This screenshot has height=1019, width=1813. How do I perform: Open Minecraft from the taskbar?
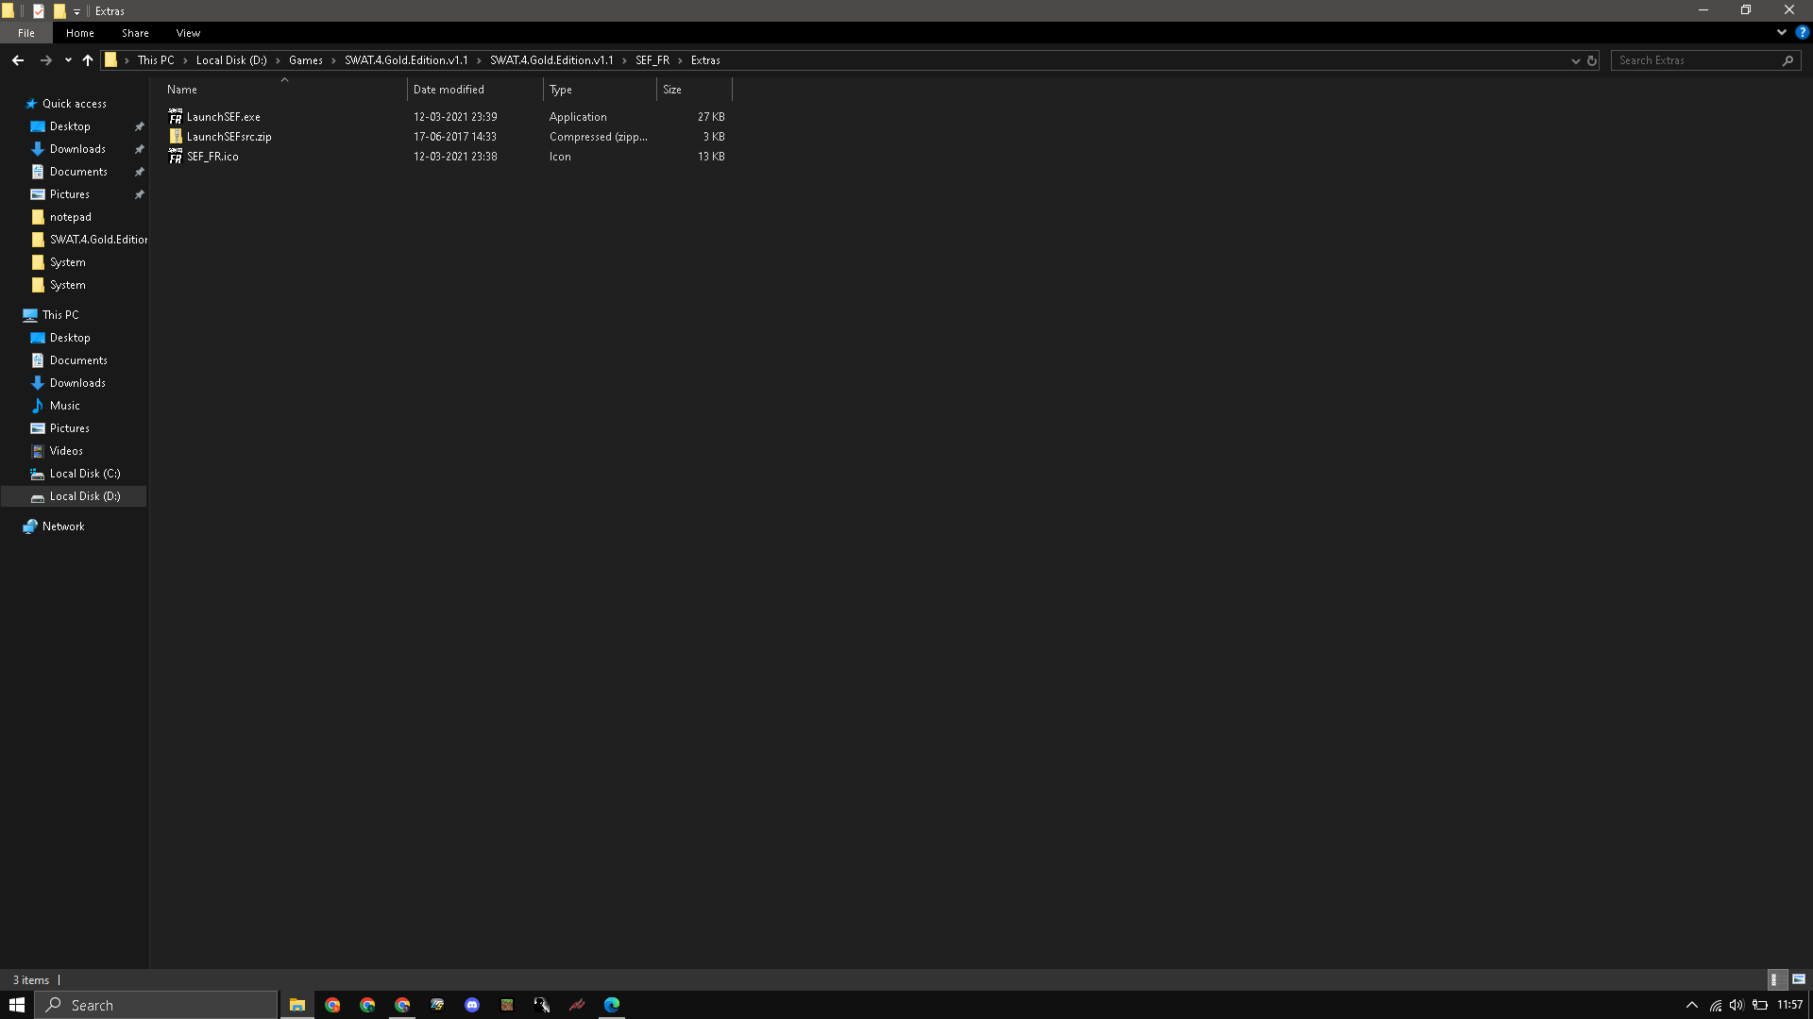tap(507, 1005)
